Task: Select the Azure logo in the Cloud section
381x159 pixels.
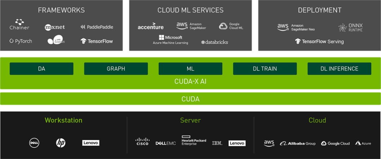Action: coord(363,144)
